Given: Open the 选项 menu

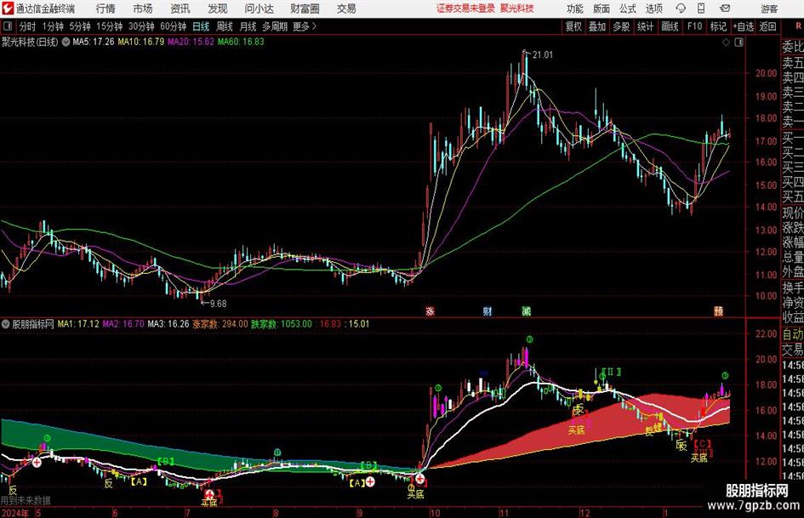Looking at the screenshot, I should [x=653, y=9].
